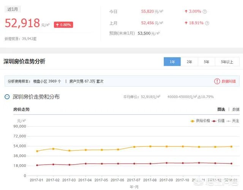Viewport: 243px width, 190px height.
Task: Click the 深圳房价走势分析 heading
Action: pyautogui.click(x=24, y=61)
